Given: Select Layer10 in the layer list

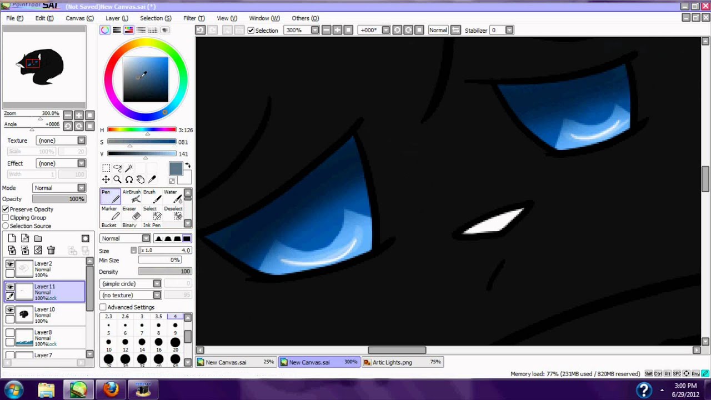Looking at the screenshot, I should click(x=44, y=315).
